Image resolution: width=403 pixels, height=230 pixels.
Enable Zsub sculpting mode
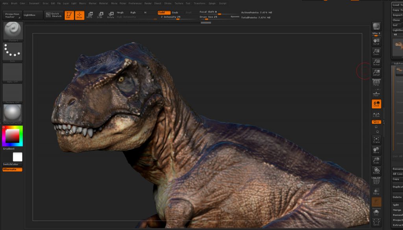tap(175, 13)
